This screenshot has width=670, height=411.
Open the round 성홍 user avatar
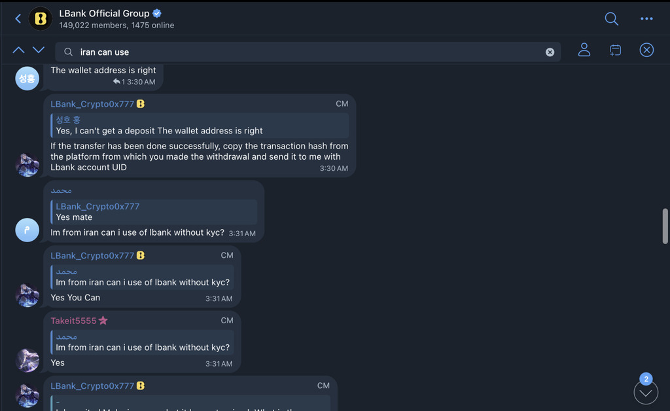click(27, 79)
